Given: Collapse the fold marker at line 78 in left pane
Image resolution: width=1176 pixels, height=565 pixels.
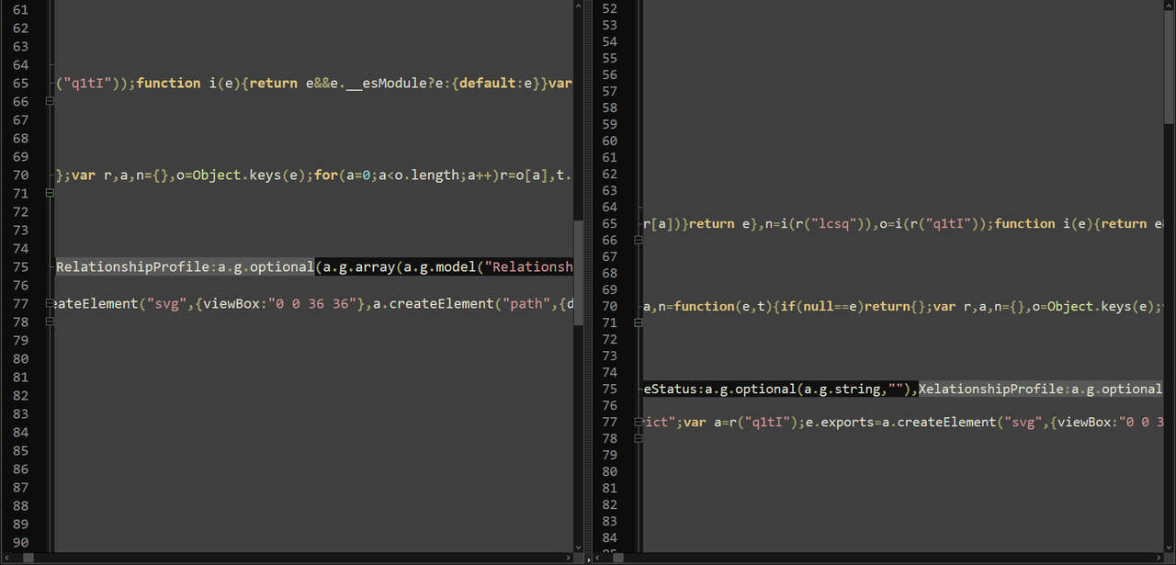Looking at the screenshot, I should click(50, 322).
